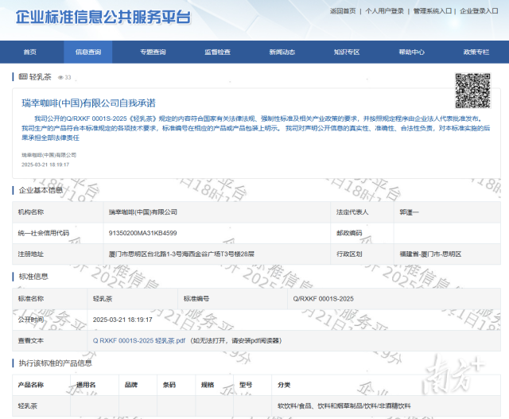Click the 瑞幸咖啡(中国)有限公司自我承诺 heading

coord(88,103)
